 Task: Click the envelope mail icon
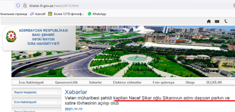click(217, 21)
